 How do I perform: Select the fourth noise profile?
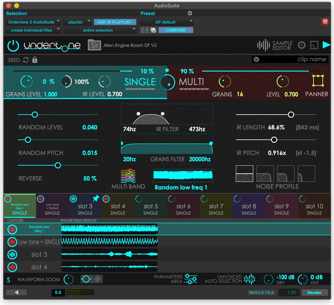pyautogui.click(x=306, y=174)
